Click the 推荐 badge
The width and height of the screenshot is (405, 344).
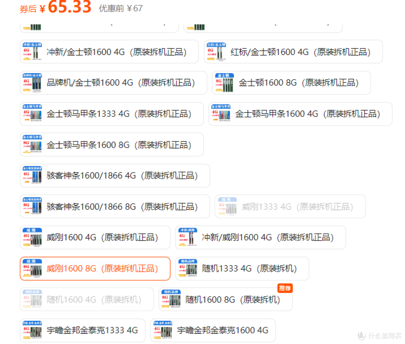(x=285, y=288)
